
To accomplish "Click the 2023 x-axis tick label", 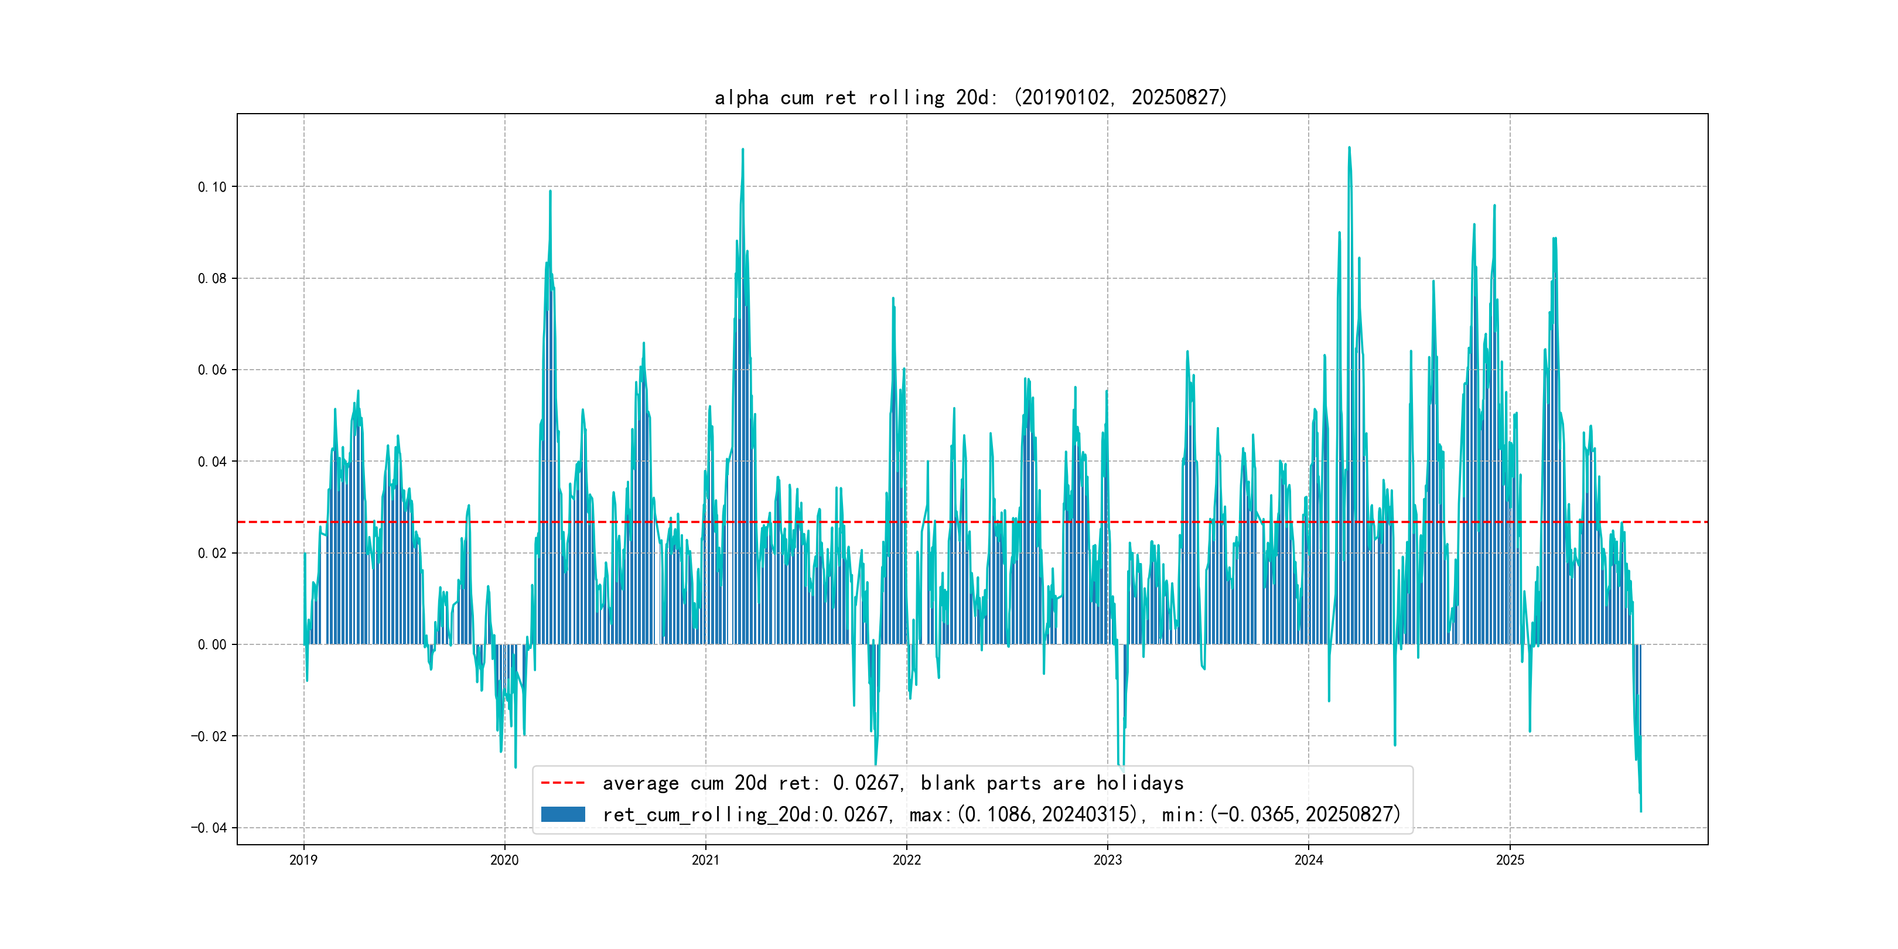I will 1107,860.
